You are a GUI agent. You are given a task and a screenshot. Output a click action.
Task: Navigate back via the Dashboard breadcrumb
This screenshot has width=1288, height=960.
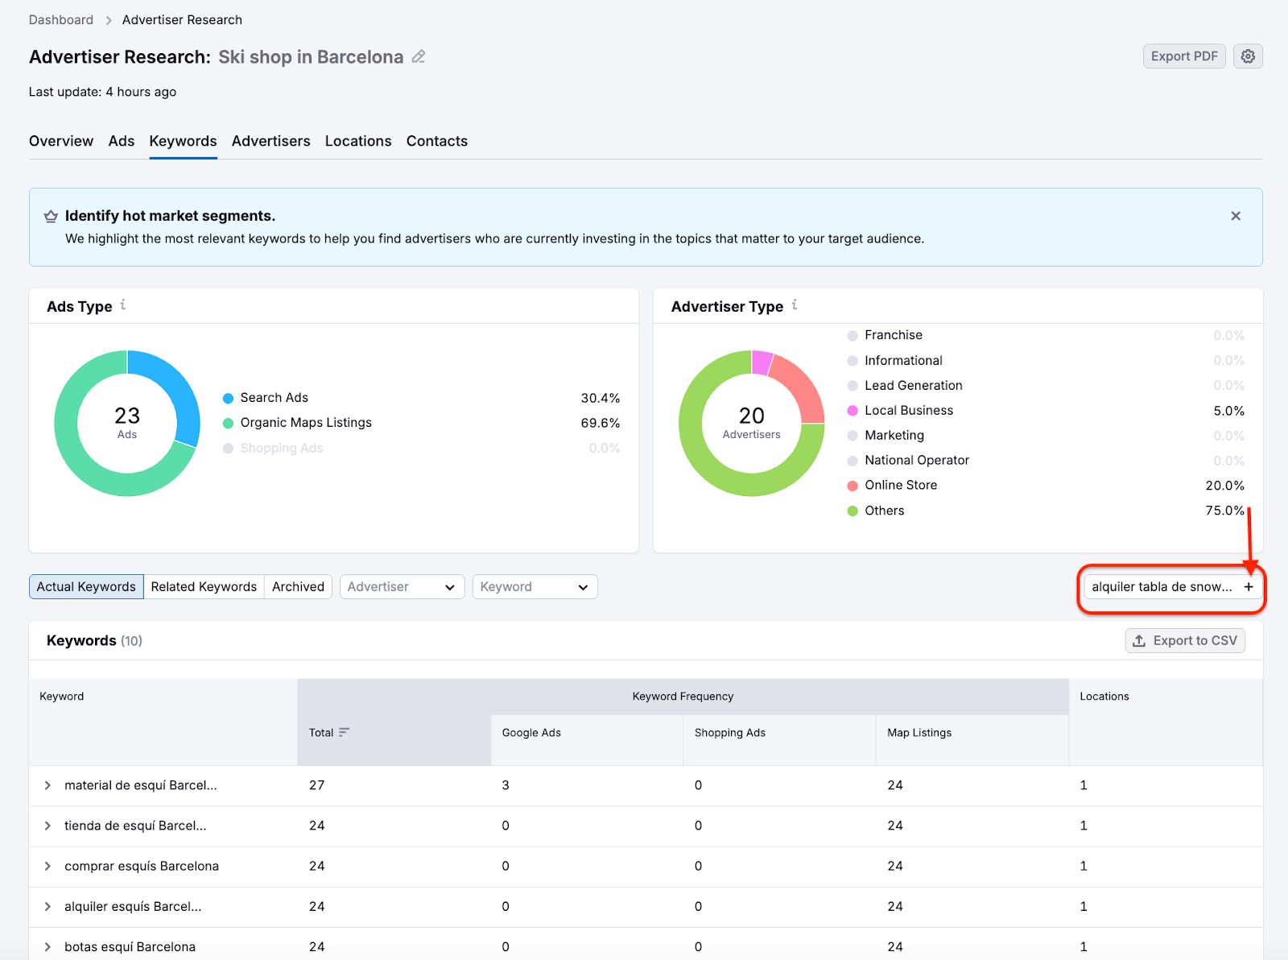pyautogui.click(x=61, y=19)
